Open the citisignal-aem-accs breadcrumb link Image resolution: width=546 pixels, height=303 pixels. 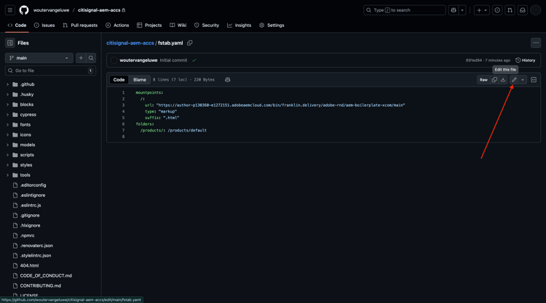click(130, 43)
